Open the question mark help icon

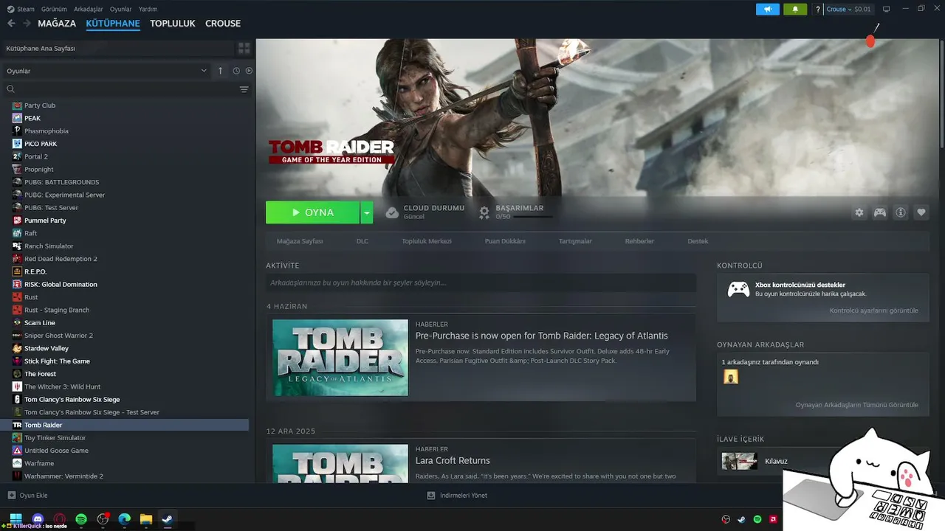tap(817, 9)
